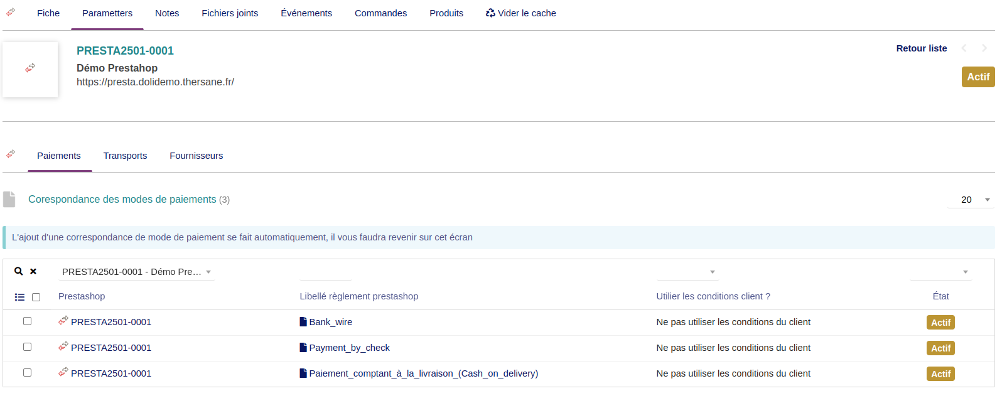
Task: Toggle the select-all checkbox in header
Action: [36, 297]
